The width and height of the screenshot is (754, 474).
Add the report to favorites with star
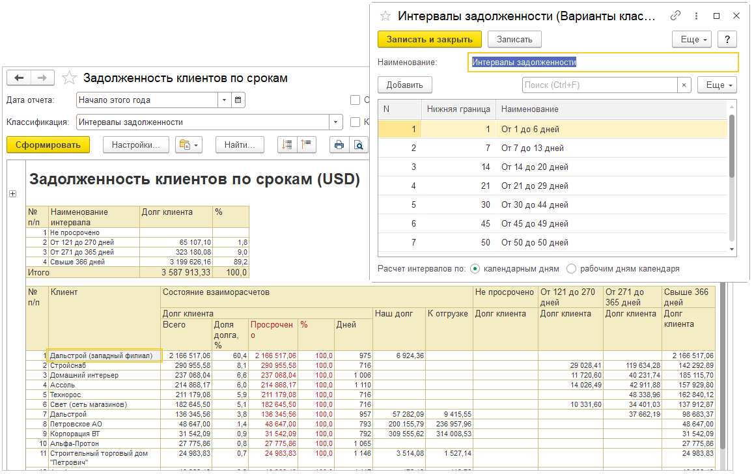tap(69, 78)
